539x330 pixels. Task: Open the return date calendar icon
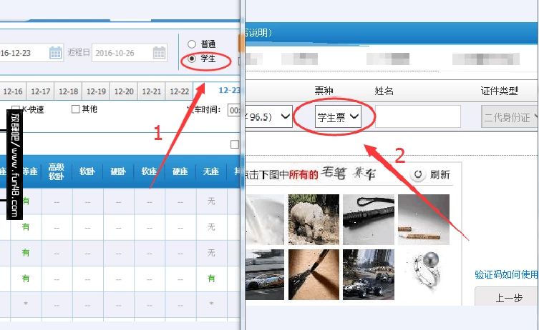coord(159,53)
